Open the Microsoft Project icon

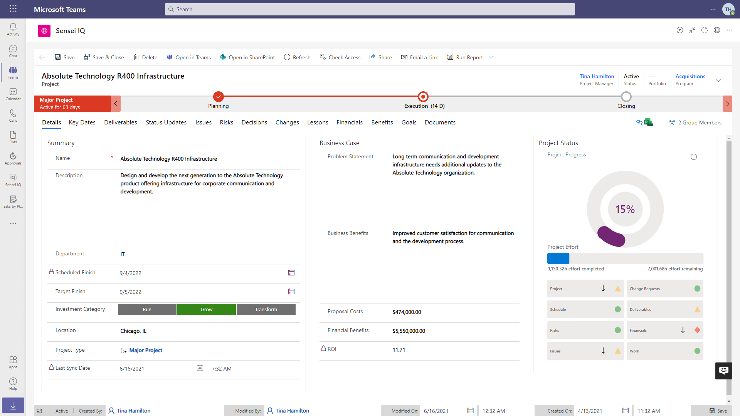[x=649, y=122]
